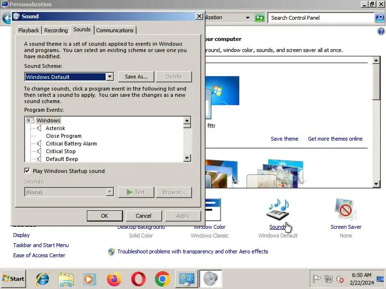Click speaker icon beside Default Beep
386x289 pixels.
point(39,159)
